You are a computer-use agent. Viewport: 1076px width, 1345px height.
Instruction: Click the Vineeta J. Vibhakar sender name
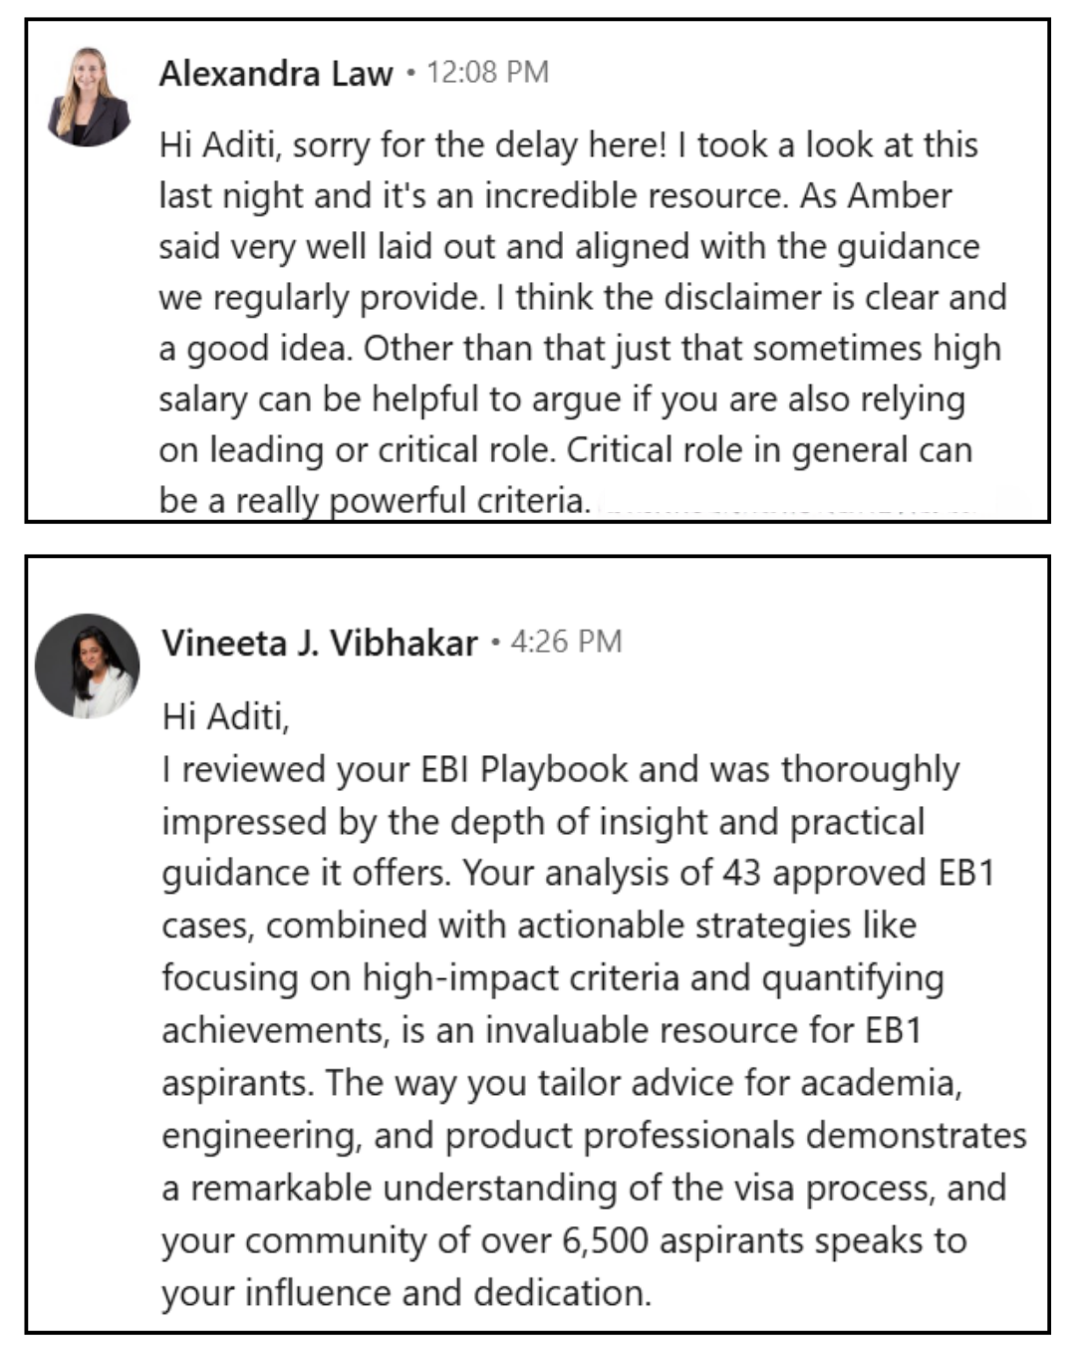click(320, 644)
